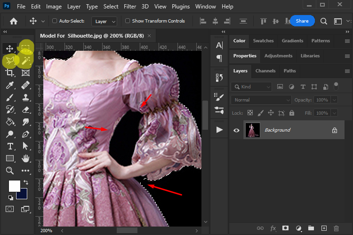Select the Background layer thumbnail
The image size is (353, 235).
tap(253, 130)
